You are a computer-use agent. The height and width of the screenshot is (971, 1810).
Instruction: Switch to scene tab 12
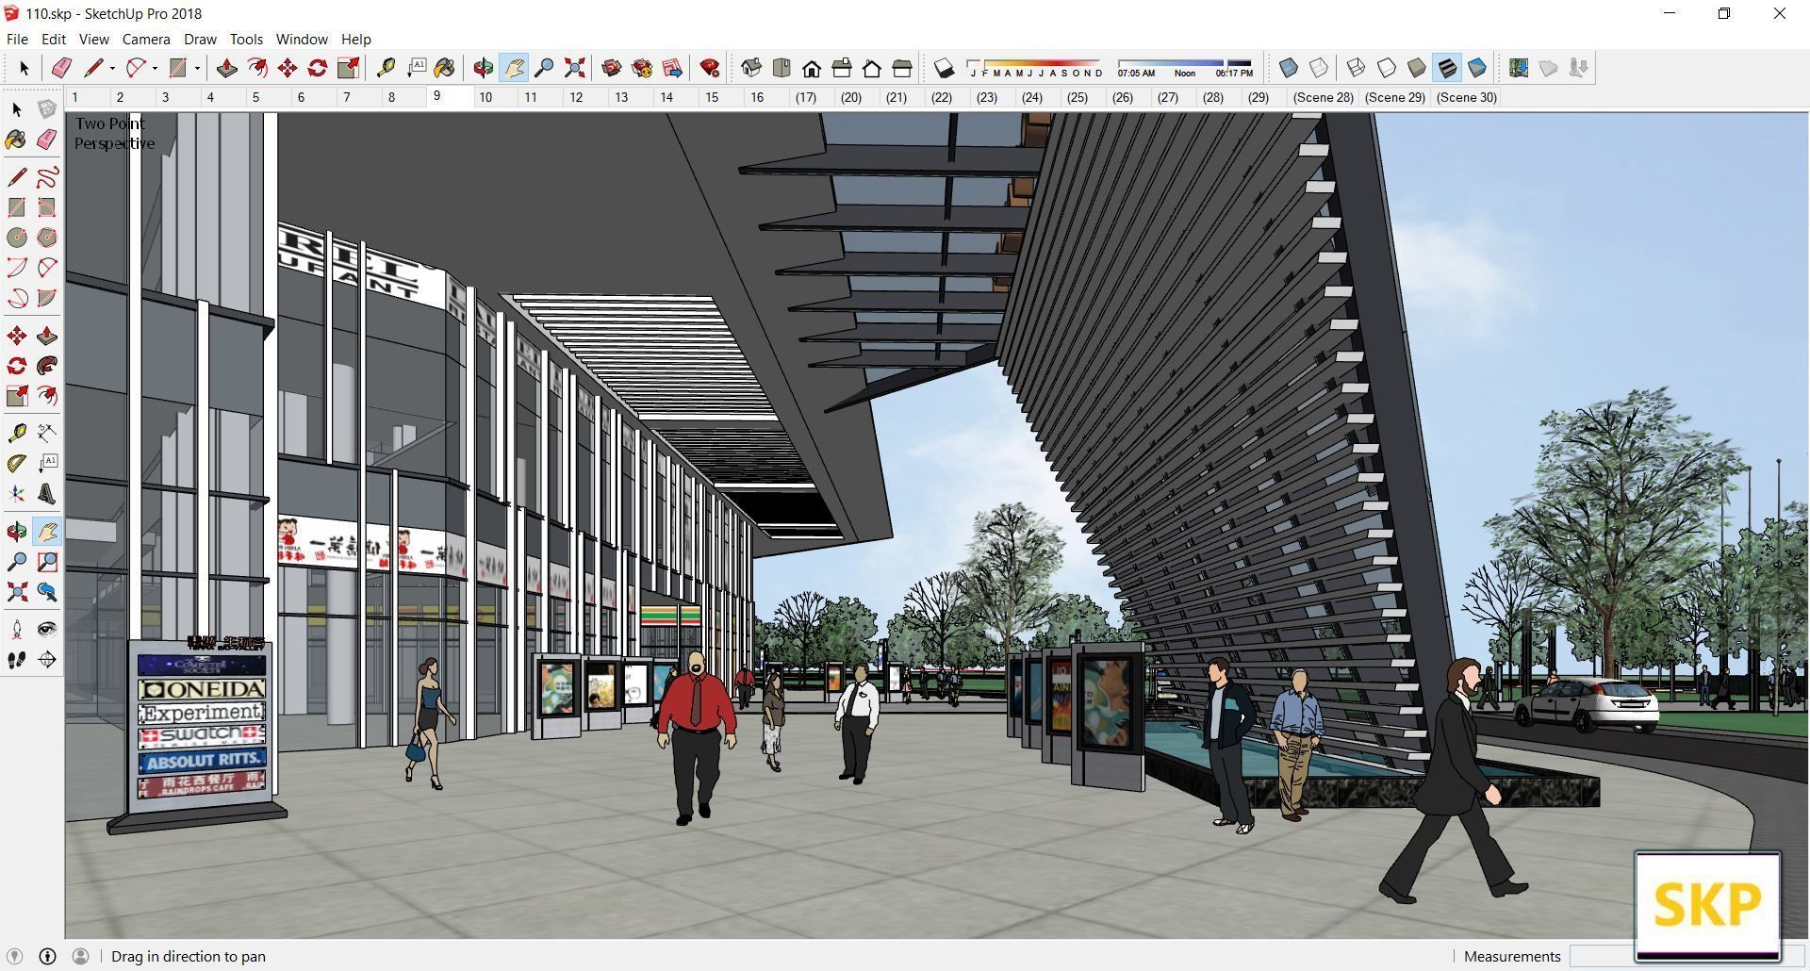point(576,97)
